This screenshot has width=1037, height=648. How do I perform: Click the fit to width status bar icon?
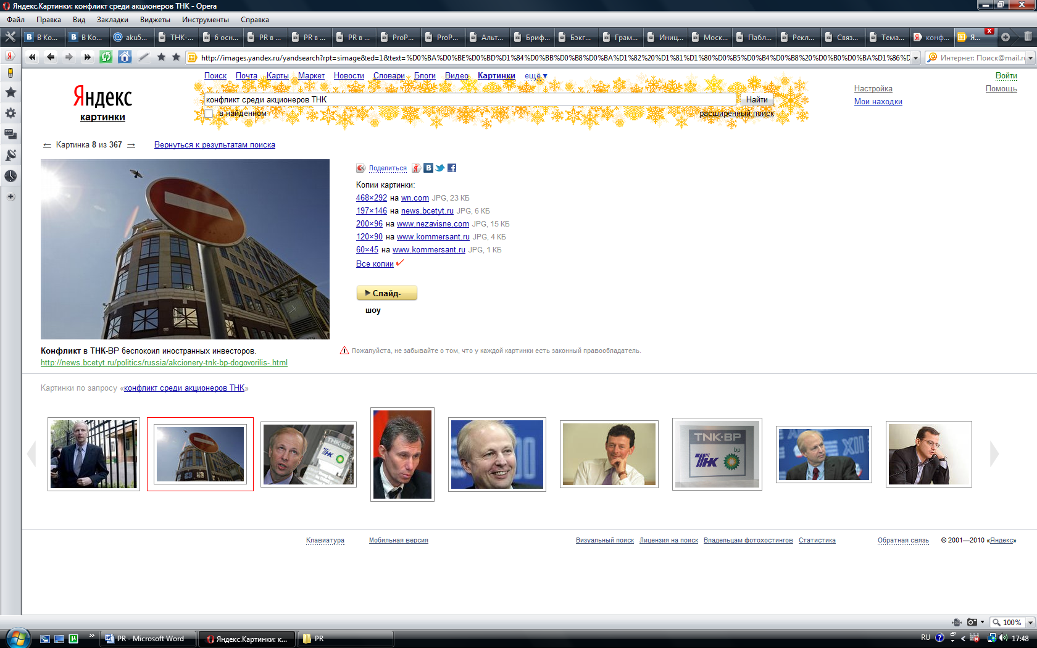957,622
